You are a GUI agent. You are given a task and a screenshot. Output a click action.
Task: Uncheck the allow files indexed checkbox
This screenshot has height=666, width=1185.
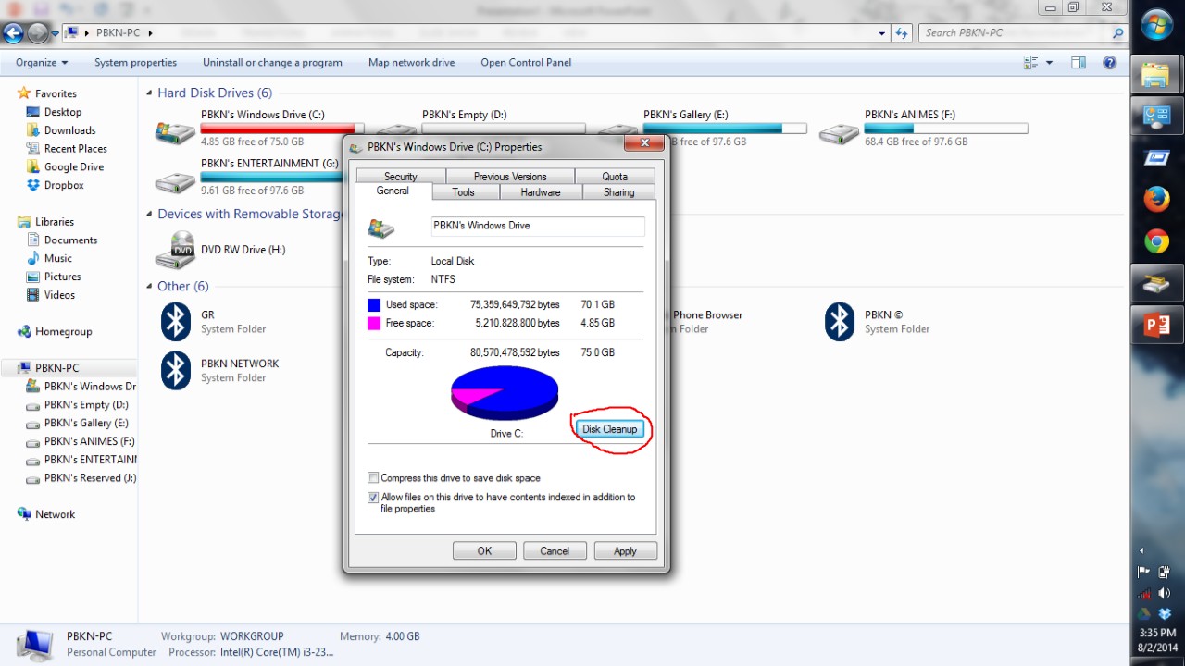click(373, 498)
